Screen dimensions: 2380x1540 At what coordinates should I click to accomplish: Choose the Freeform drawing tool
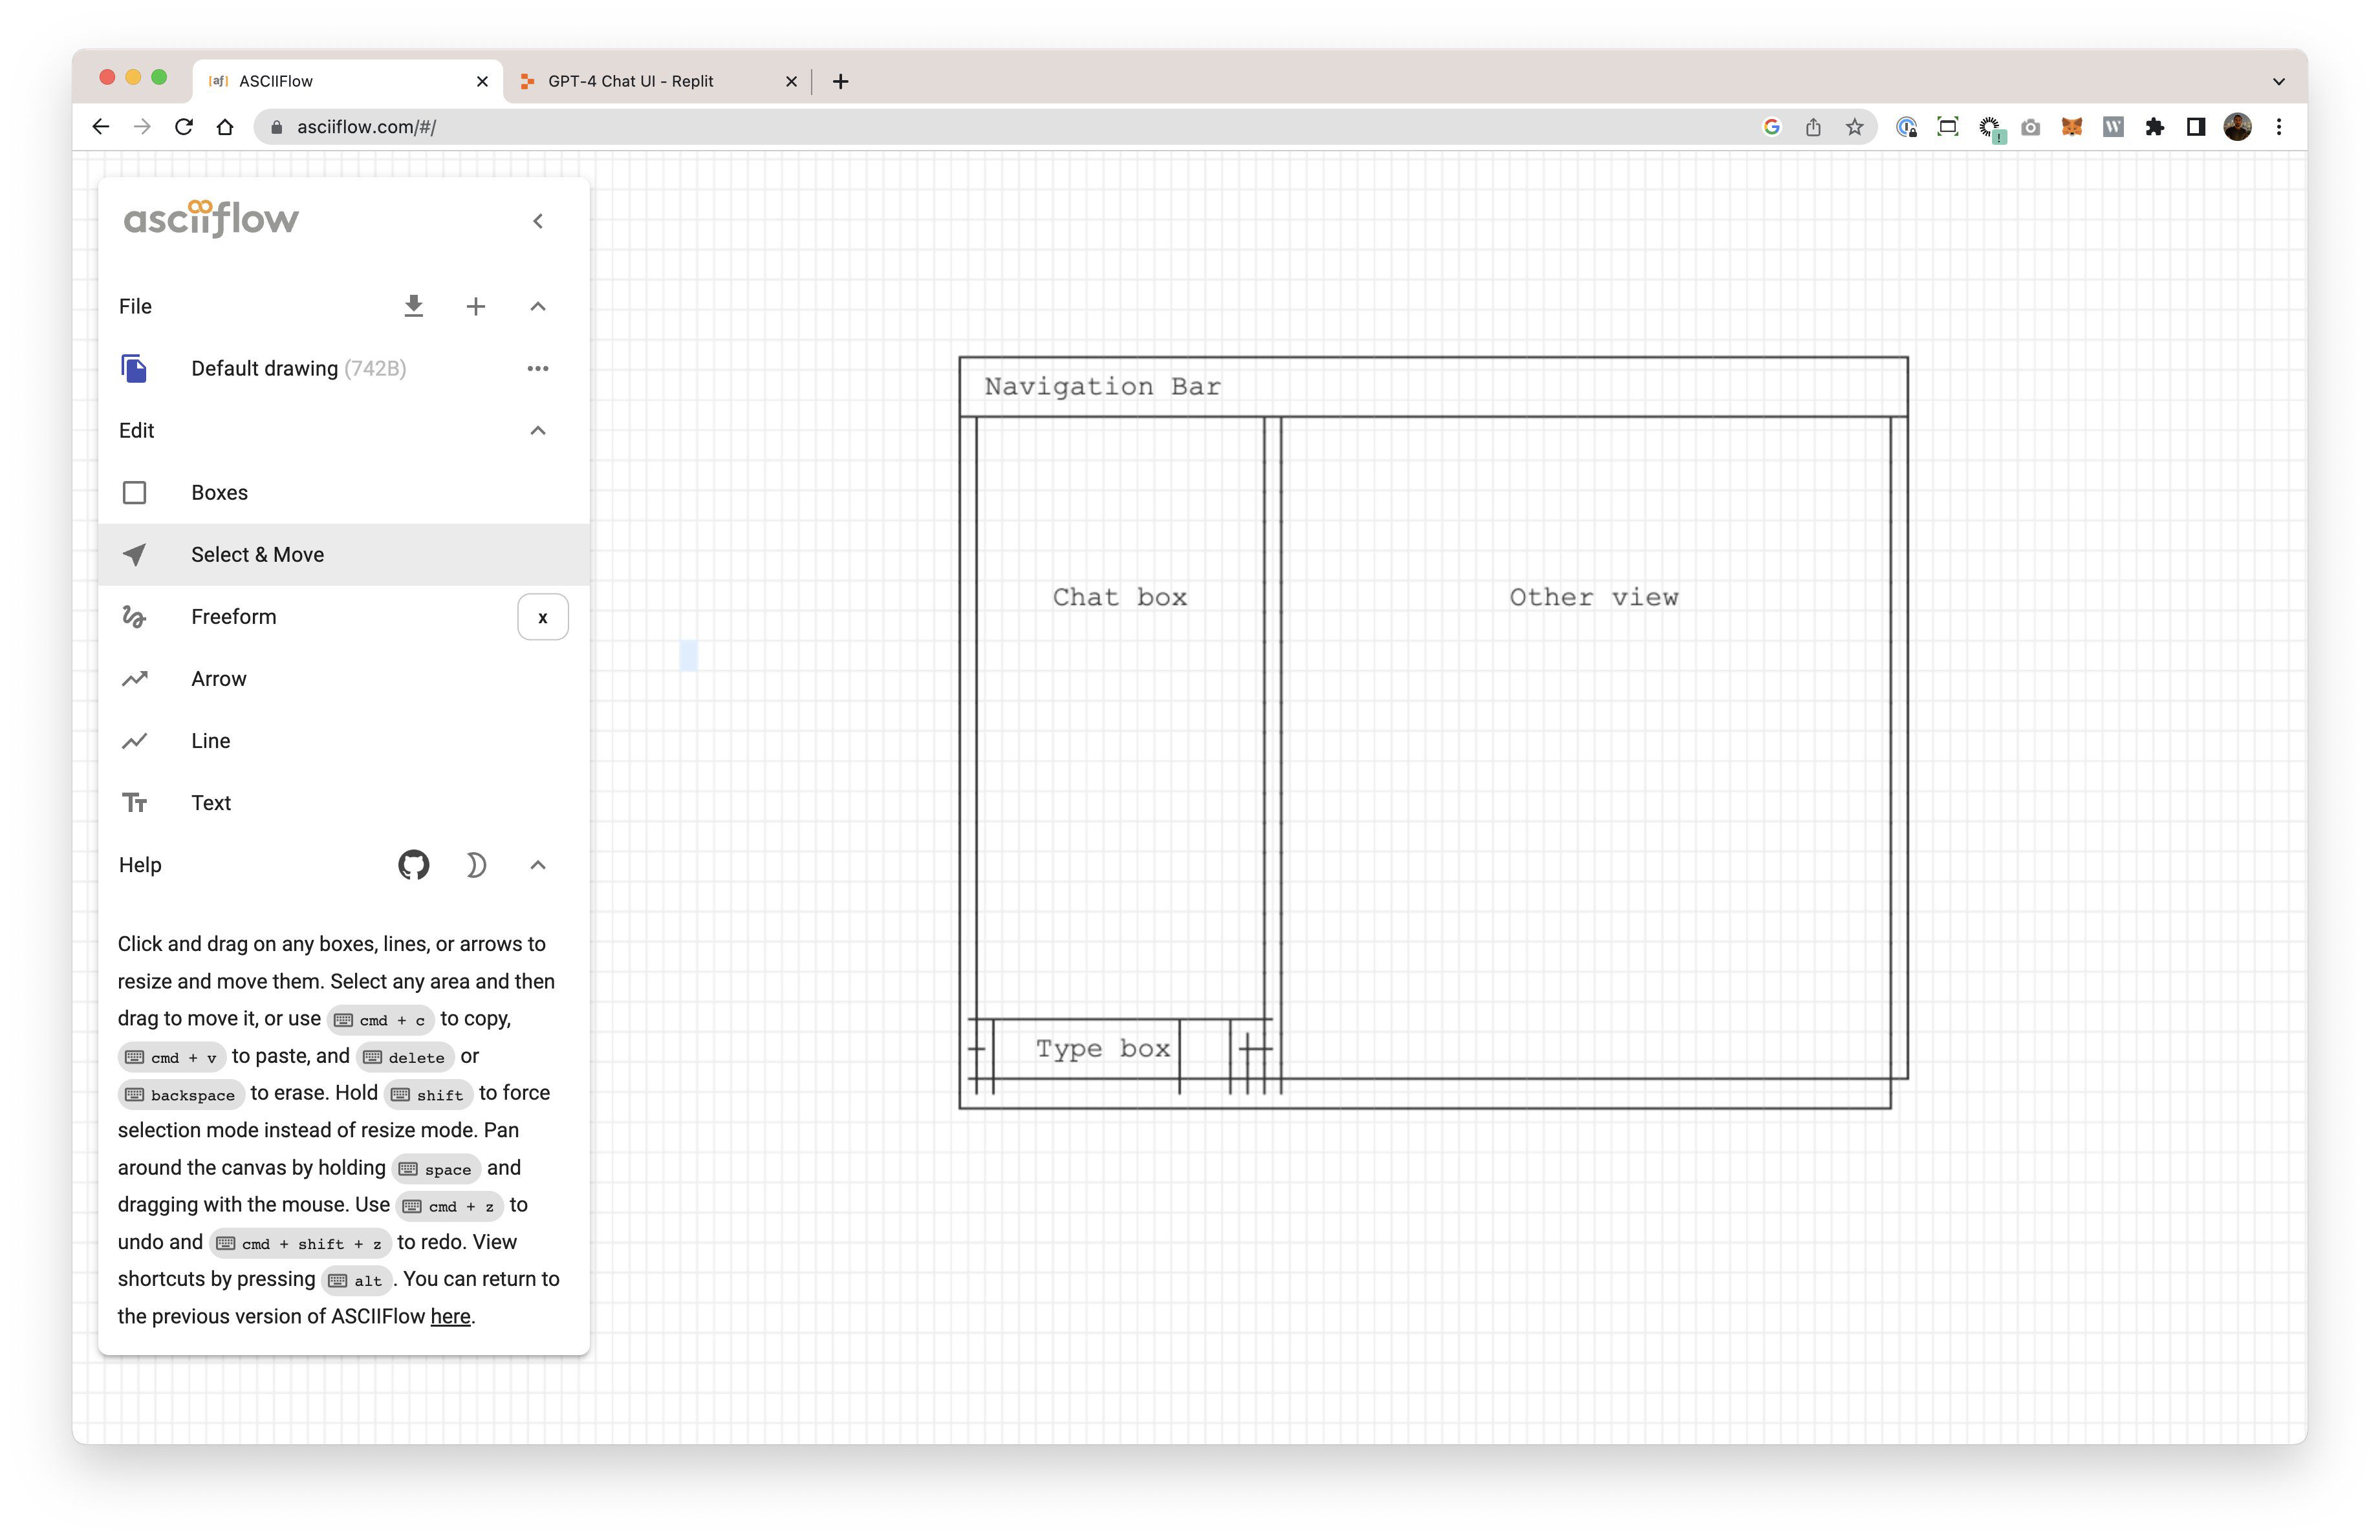point(233,617)
